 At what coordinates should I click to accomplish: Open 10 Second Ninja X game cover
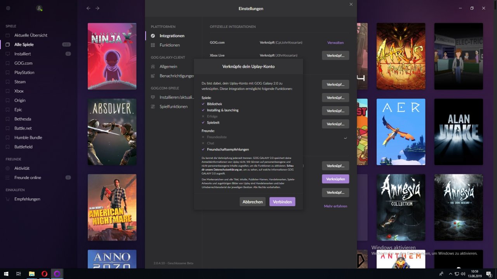[x=112, y=56]
